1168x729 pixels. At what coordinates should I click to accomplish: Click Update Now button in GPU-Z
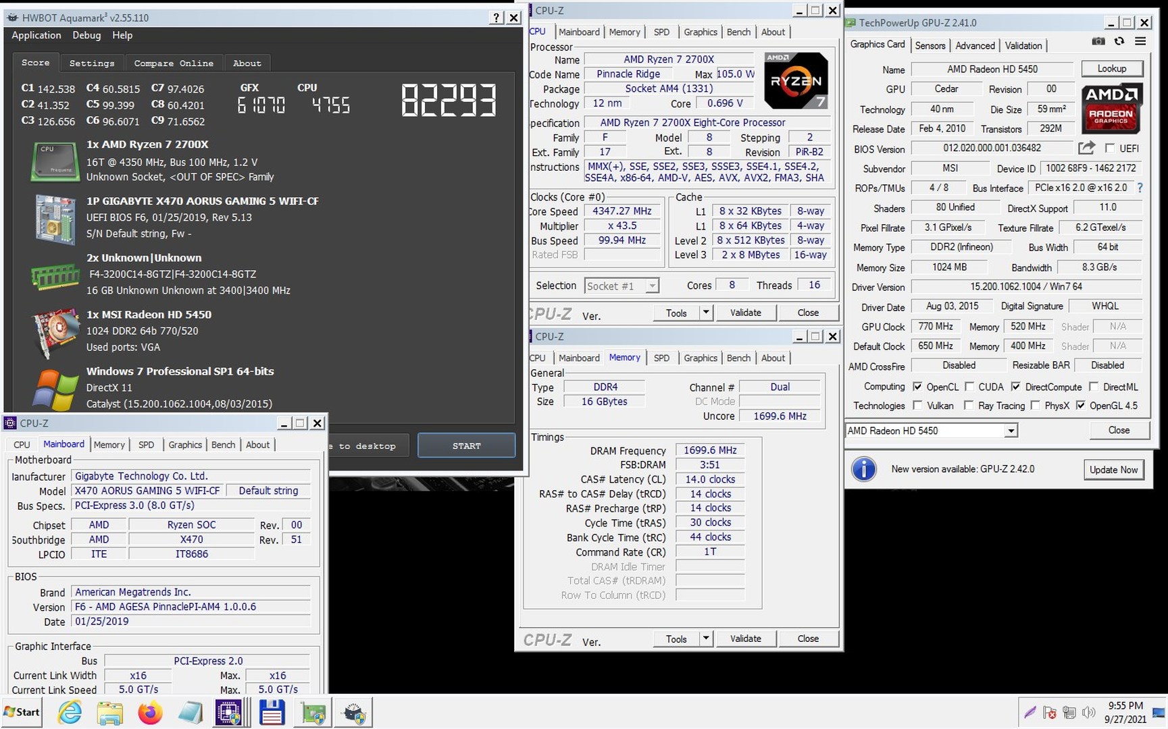click(1113, 470)
